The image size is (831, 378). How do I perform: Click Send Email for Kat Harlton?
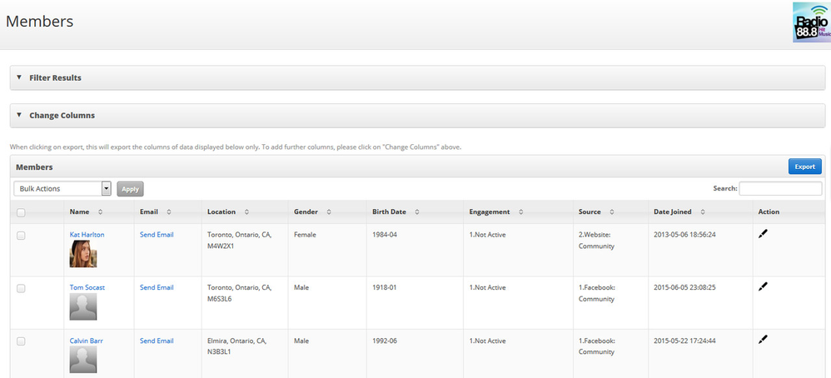(x=157, y=235)
